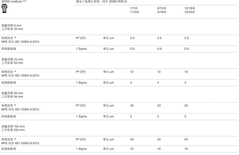Select the 3.3 value in the 9/12/8 column
Screen dimensions: 239x155
pyautogui.click(x=159, y=38)
